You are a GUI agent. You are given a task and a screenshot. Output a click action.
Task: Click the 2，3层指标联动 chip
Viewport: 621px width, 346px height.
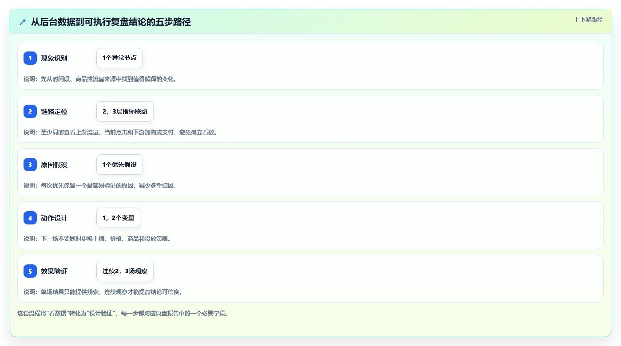pyautogui.click(x=125, y=111)
